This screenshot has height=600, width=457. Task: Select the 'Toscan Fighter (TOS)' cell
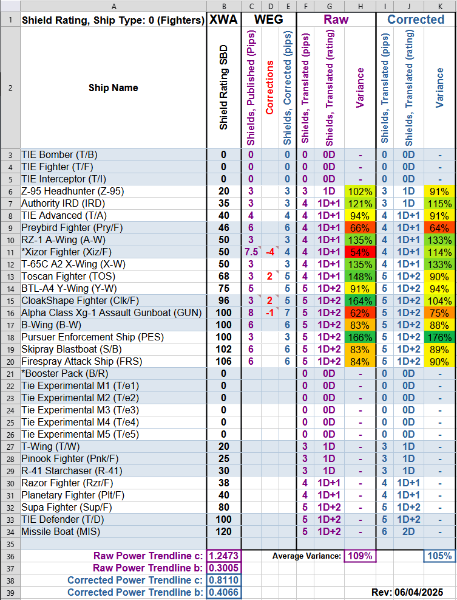point(113,276)
